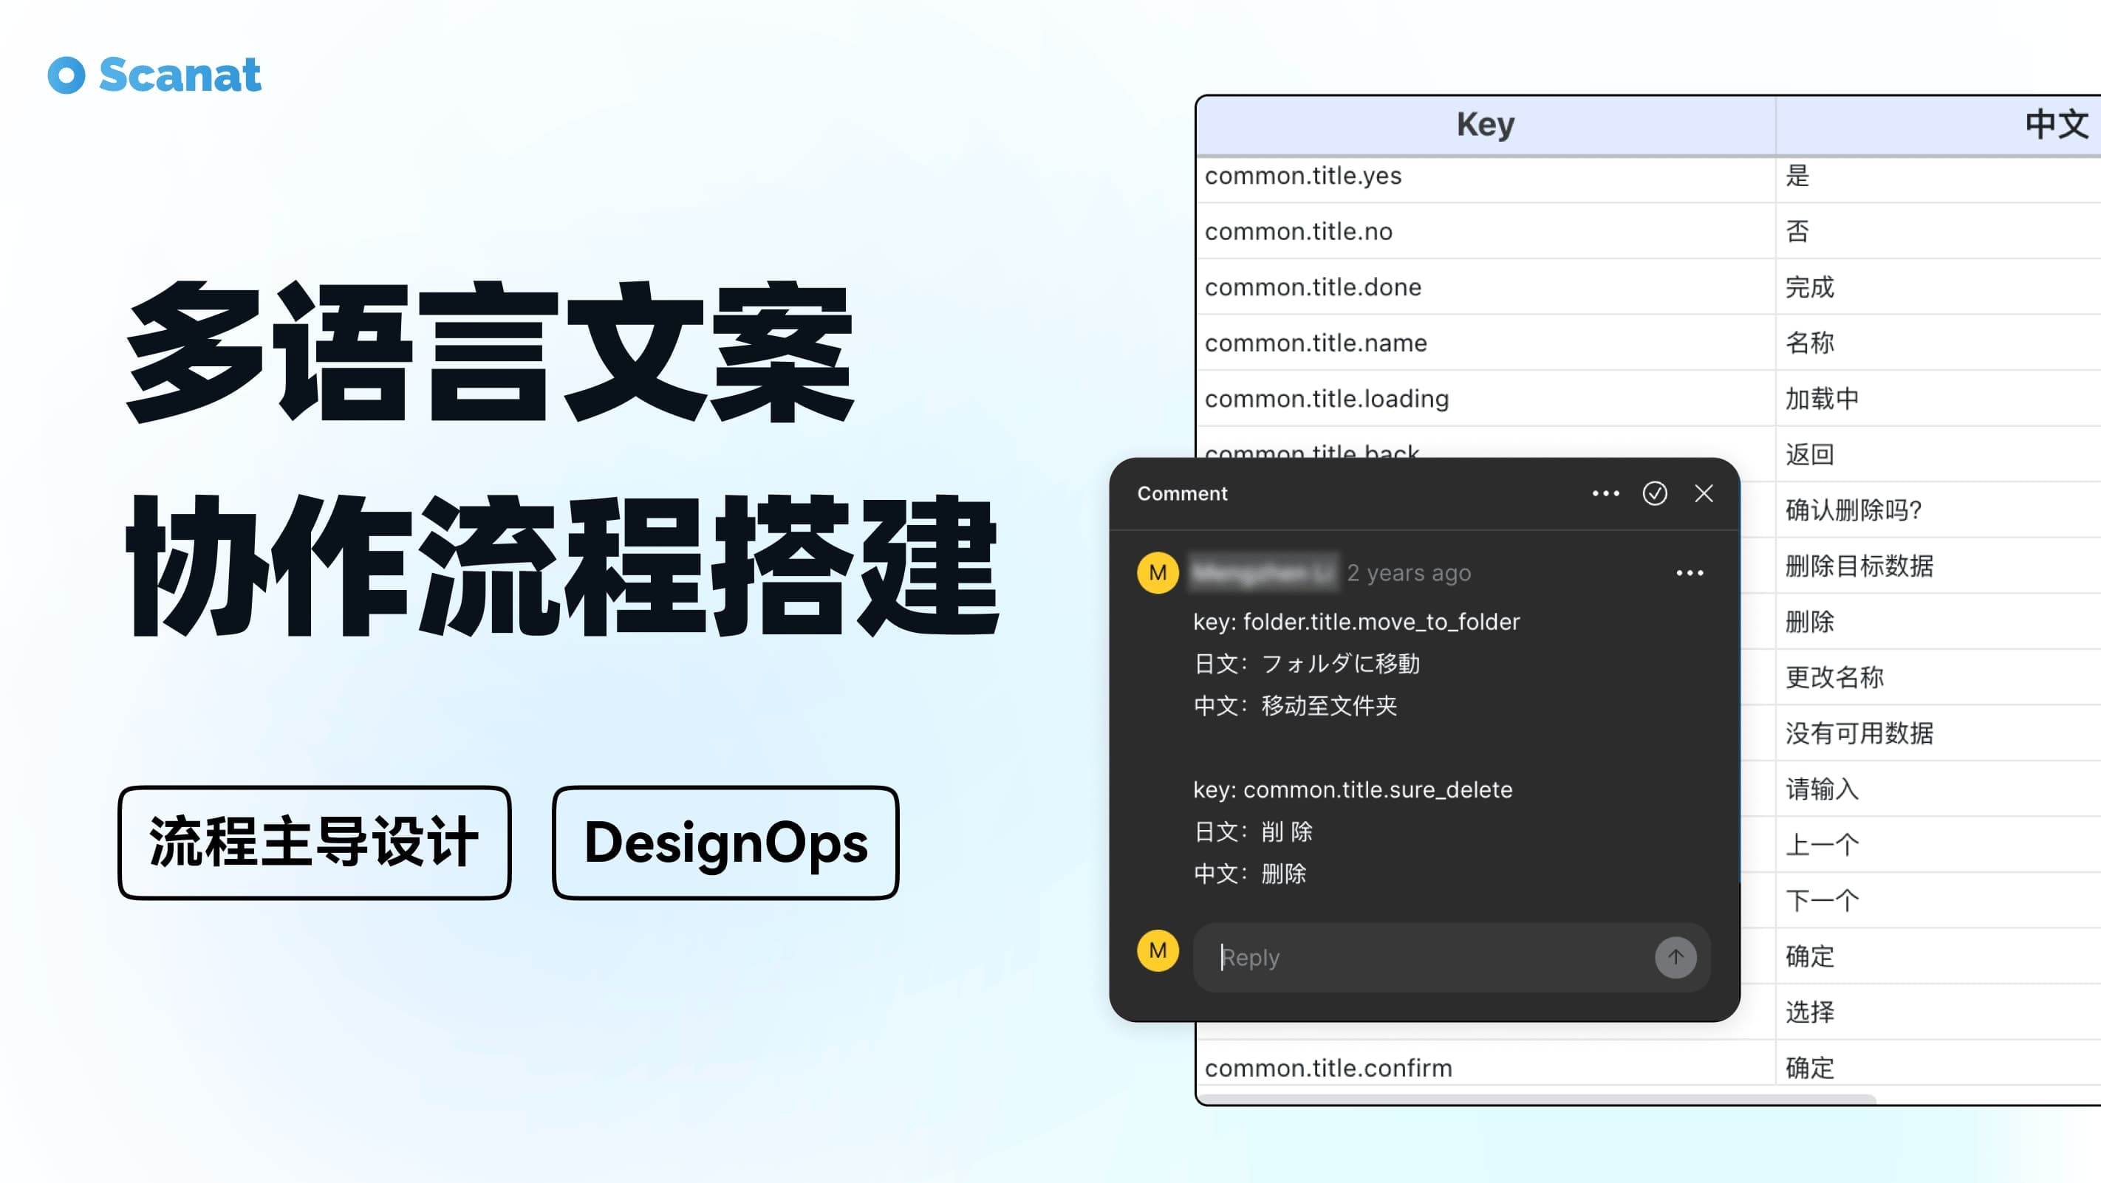Select the 加载中 cell
The height and width of the screenshot is (1183, 2101).
click(x=1938, y=399)
